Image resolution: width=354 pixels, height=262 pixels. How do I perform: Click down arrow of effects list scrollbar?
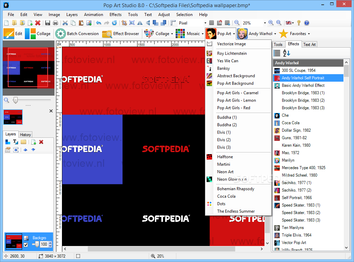(x=347, y=247)
